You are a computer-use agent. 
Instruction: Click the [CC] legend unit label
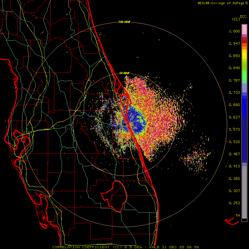point(236,19)
